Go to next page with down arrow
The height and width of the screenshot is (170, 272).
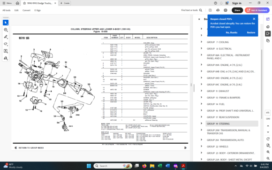tap(268, 132)
